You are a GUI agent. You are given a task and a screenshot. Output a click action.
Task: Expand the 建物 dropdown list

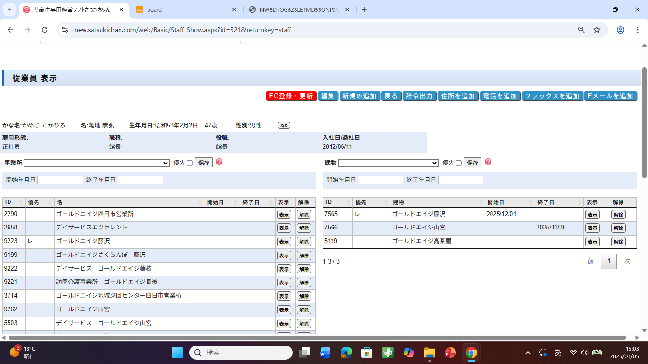pos(388,163)
